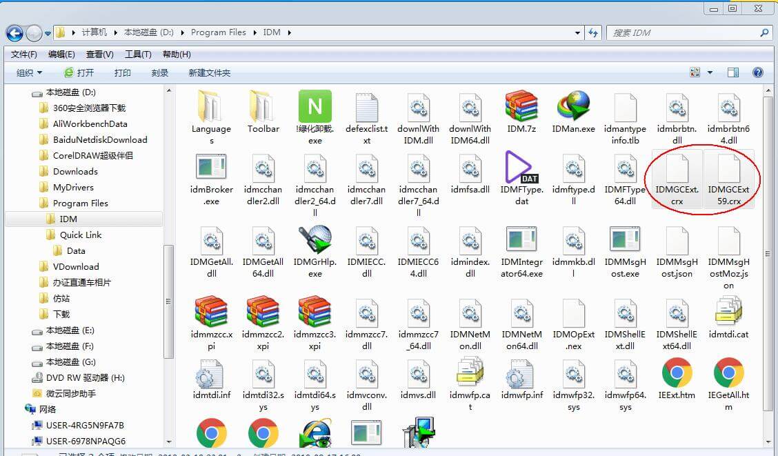This screenshot has height=456, width=778.
Task: Select the IDMMsgHost.exe icon
Action: click(x=625, y=239)
